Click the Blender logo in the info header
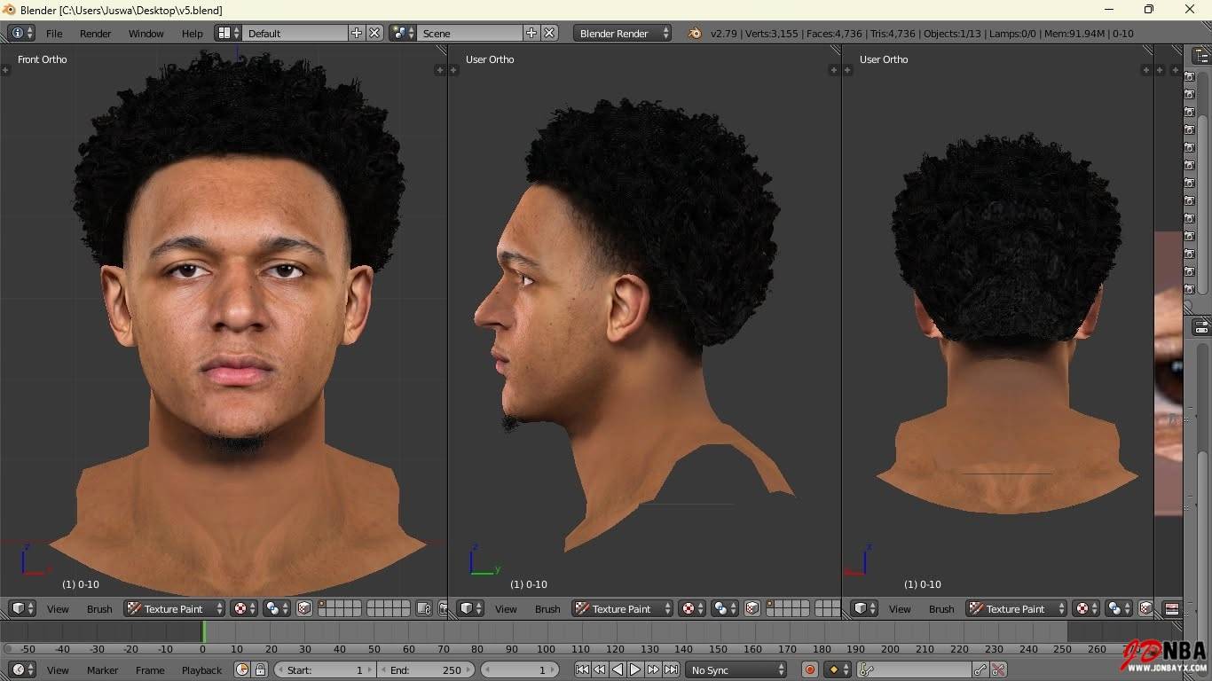 [695, 33]
